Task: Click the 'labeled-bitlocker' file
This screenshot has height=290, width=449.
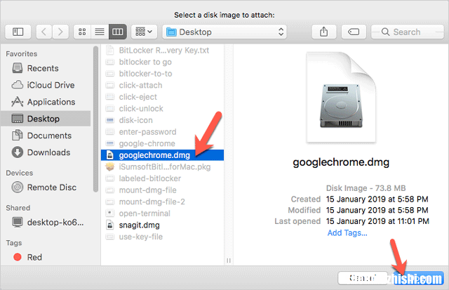Action: pyautogui.click(x=162, y=178)
